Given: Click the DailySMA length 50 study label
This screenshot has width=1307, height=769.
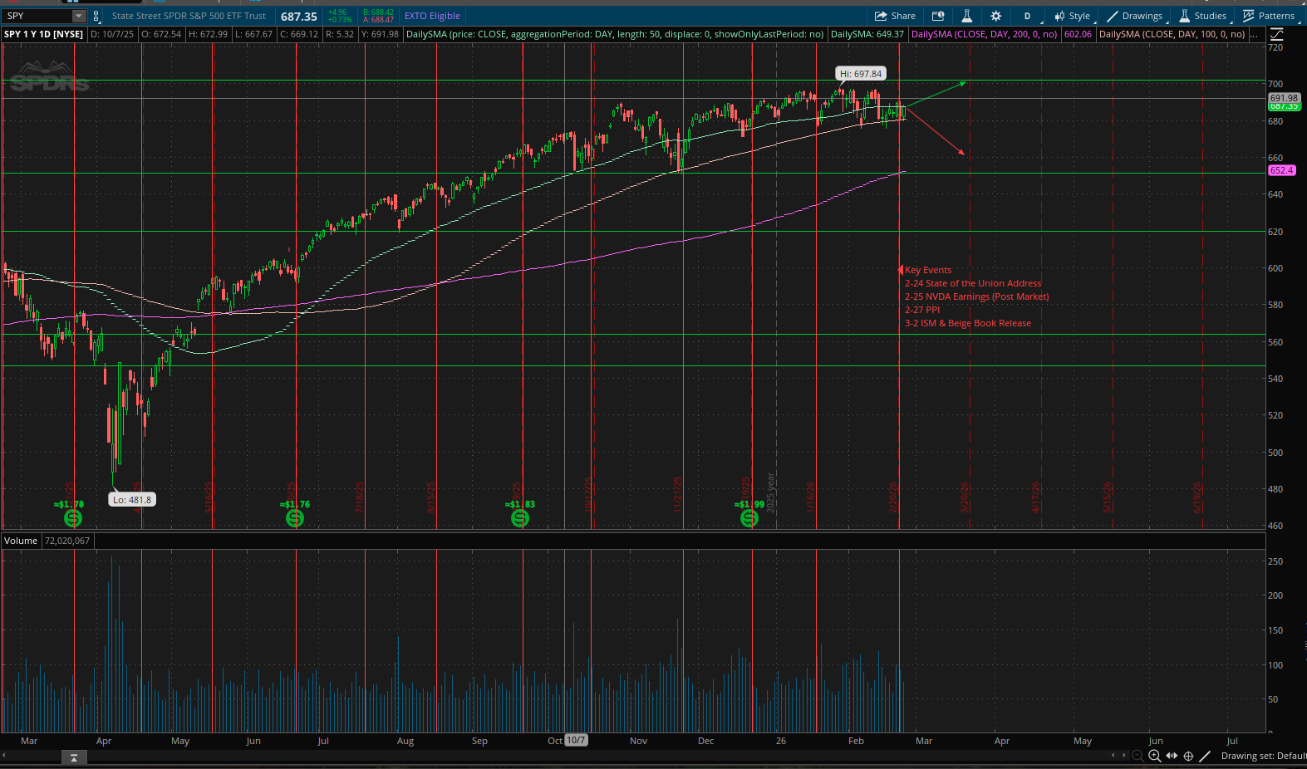Looking at the screenshot, I should (615, 34).
